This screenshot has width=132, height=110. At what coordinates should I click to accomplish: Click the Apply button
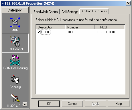click(95, 104)
